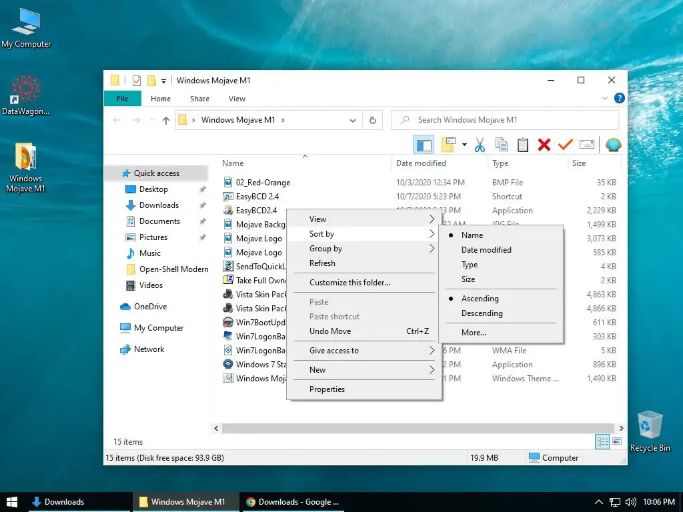Click in the Search Windows Mojave M1 field
This screenshot has height=512, width=683.
[505, 120]
